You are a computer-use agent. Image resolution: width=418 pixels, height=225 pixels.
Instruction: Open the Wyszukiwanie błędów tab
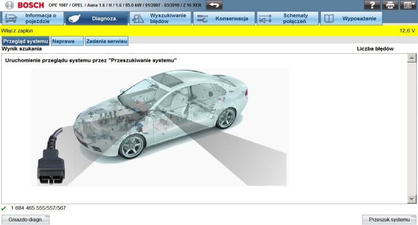click(160, 19)
